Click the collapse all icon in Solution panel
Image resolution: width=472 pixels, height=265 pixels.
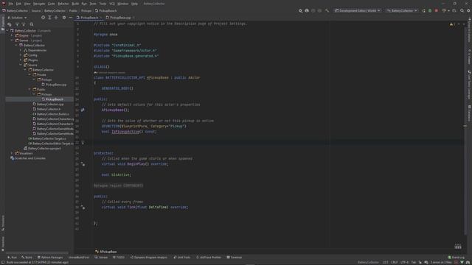coord(56,18)
